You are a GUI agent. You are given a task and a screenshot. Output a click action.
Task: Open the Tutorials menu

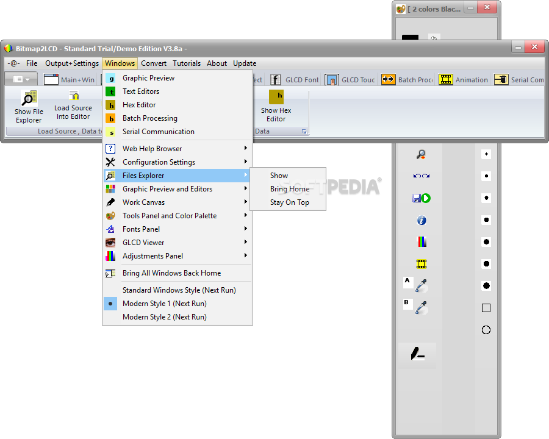pos(187,63)
